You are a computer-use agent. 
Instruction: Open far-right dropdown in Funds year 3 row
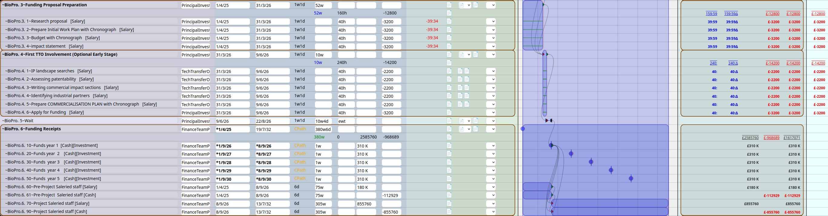click(x=491, y=162)
